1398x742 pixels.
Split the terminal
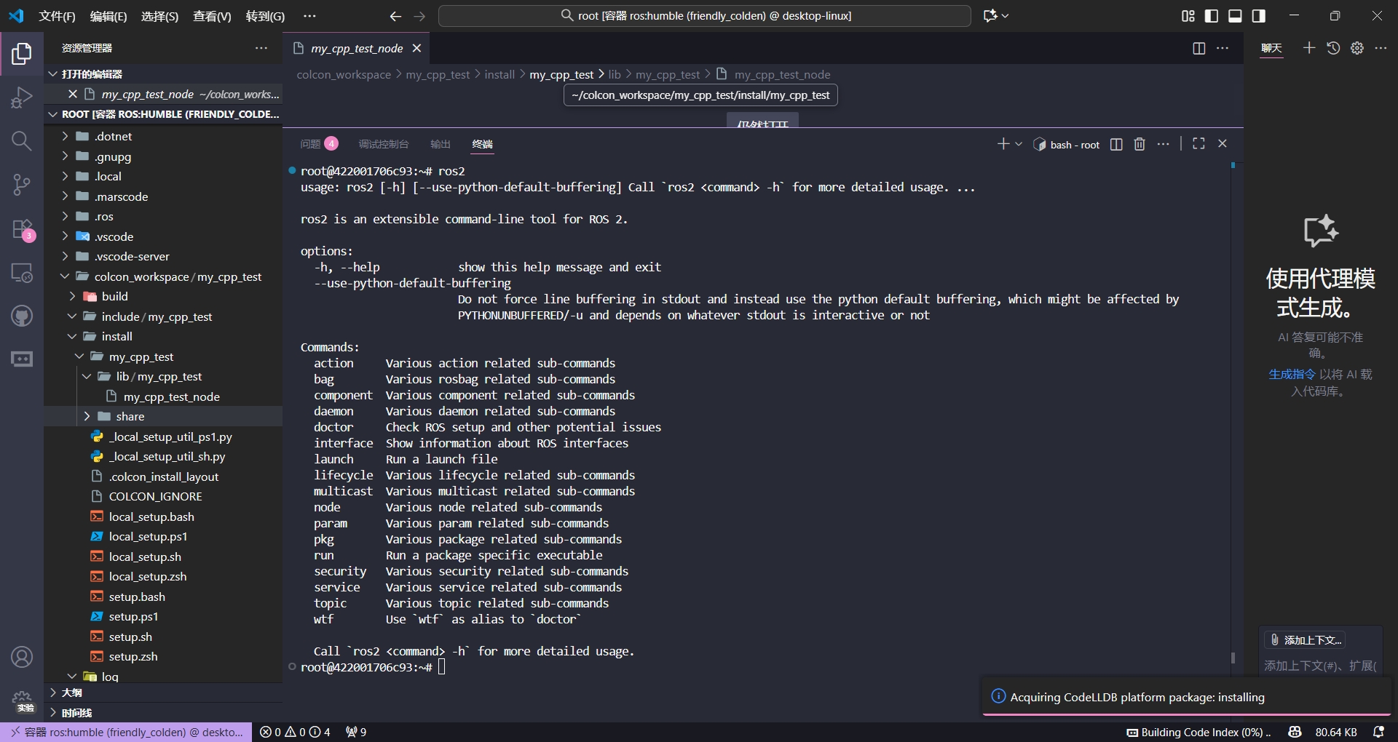point(1116,144)
